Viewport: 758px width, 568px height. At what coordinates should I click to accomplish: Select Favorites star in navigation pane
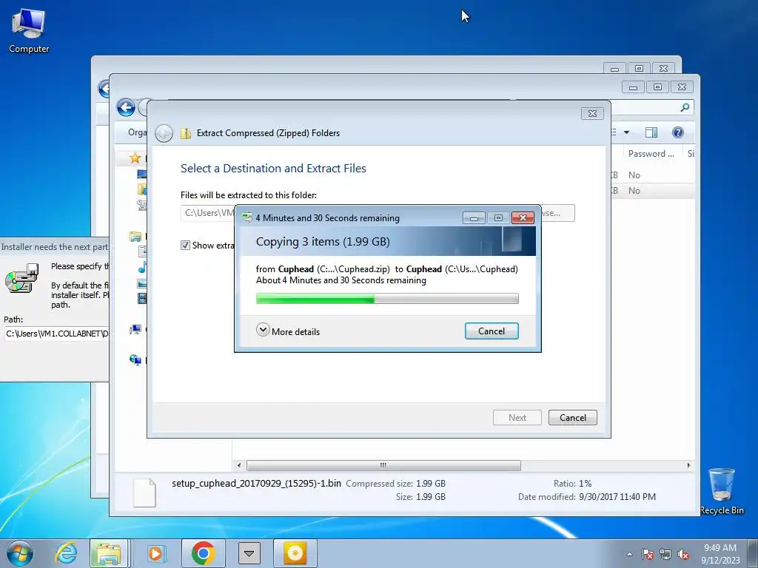point(135,158)
